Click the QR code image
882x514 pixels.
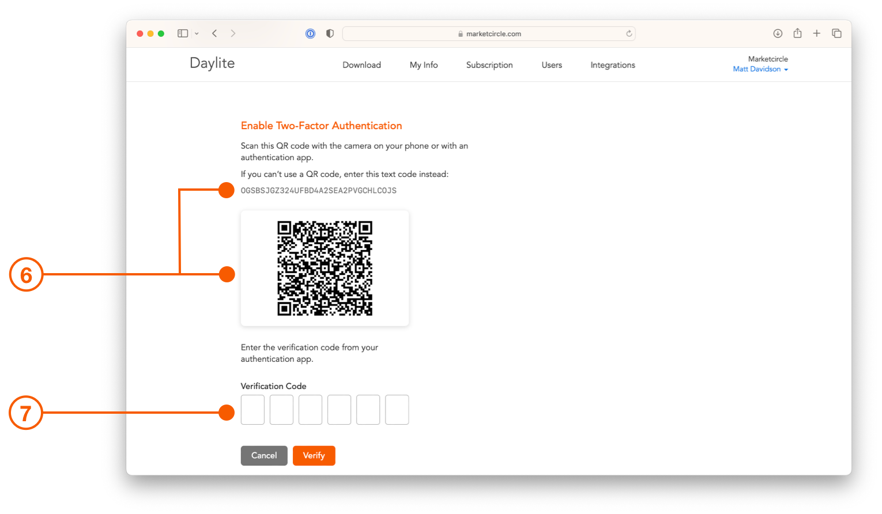[325, 268]
